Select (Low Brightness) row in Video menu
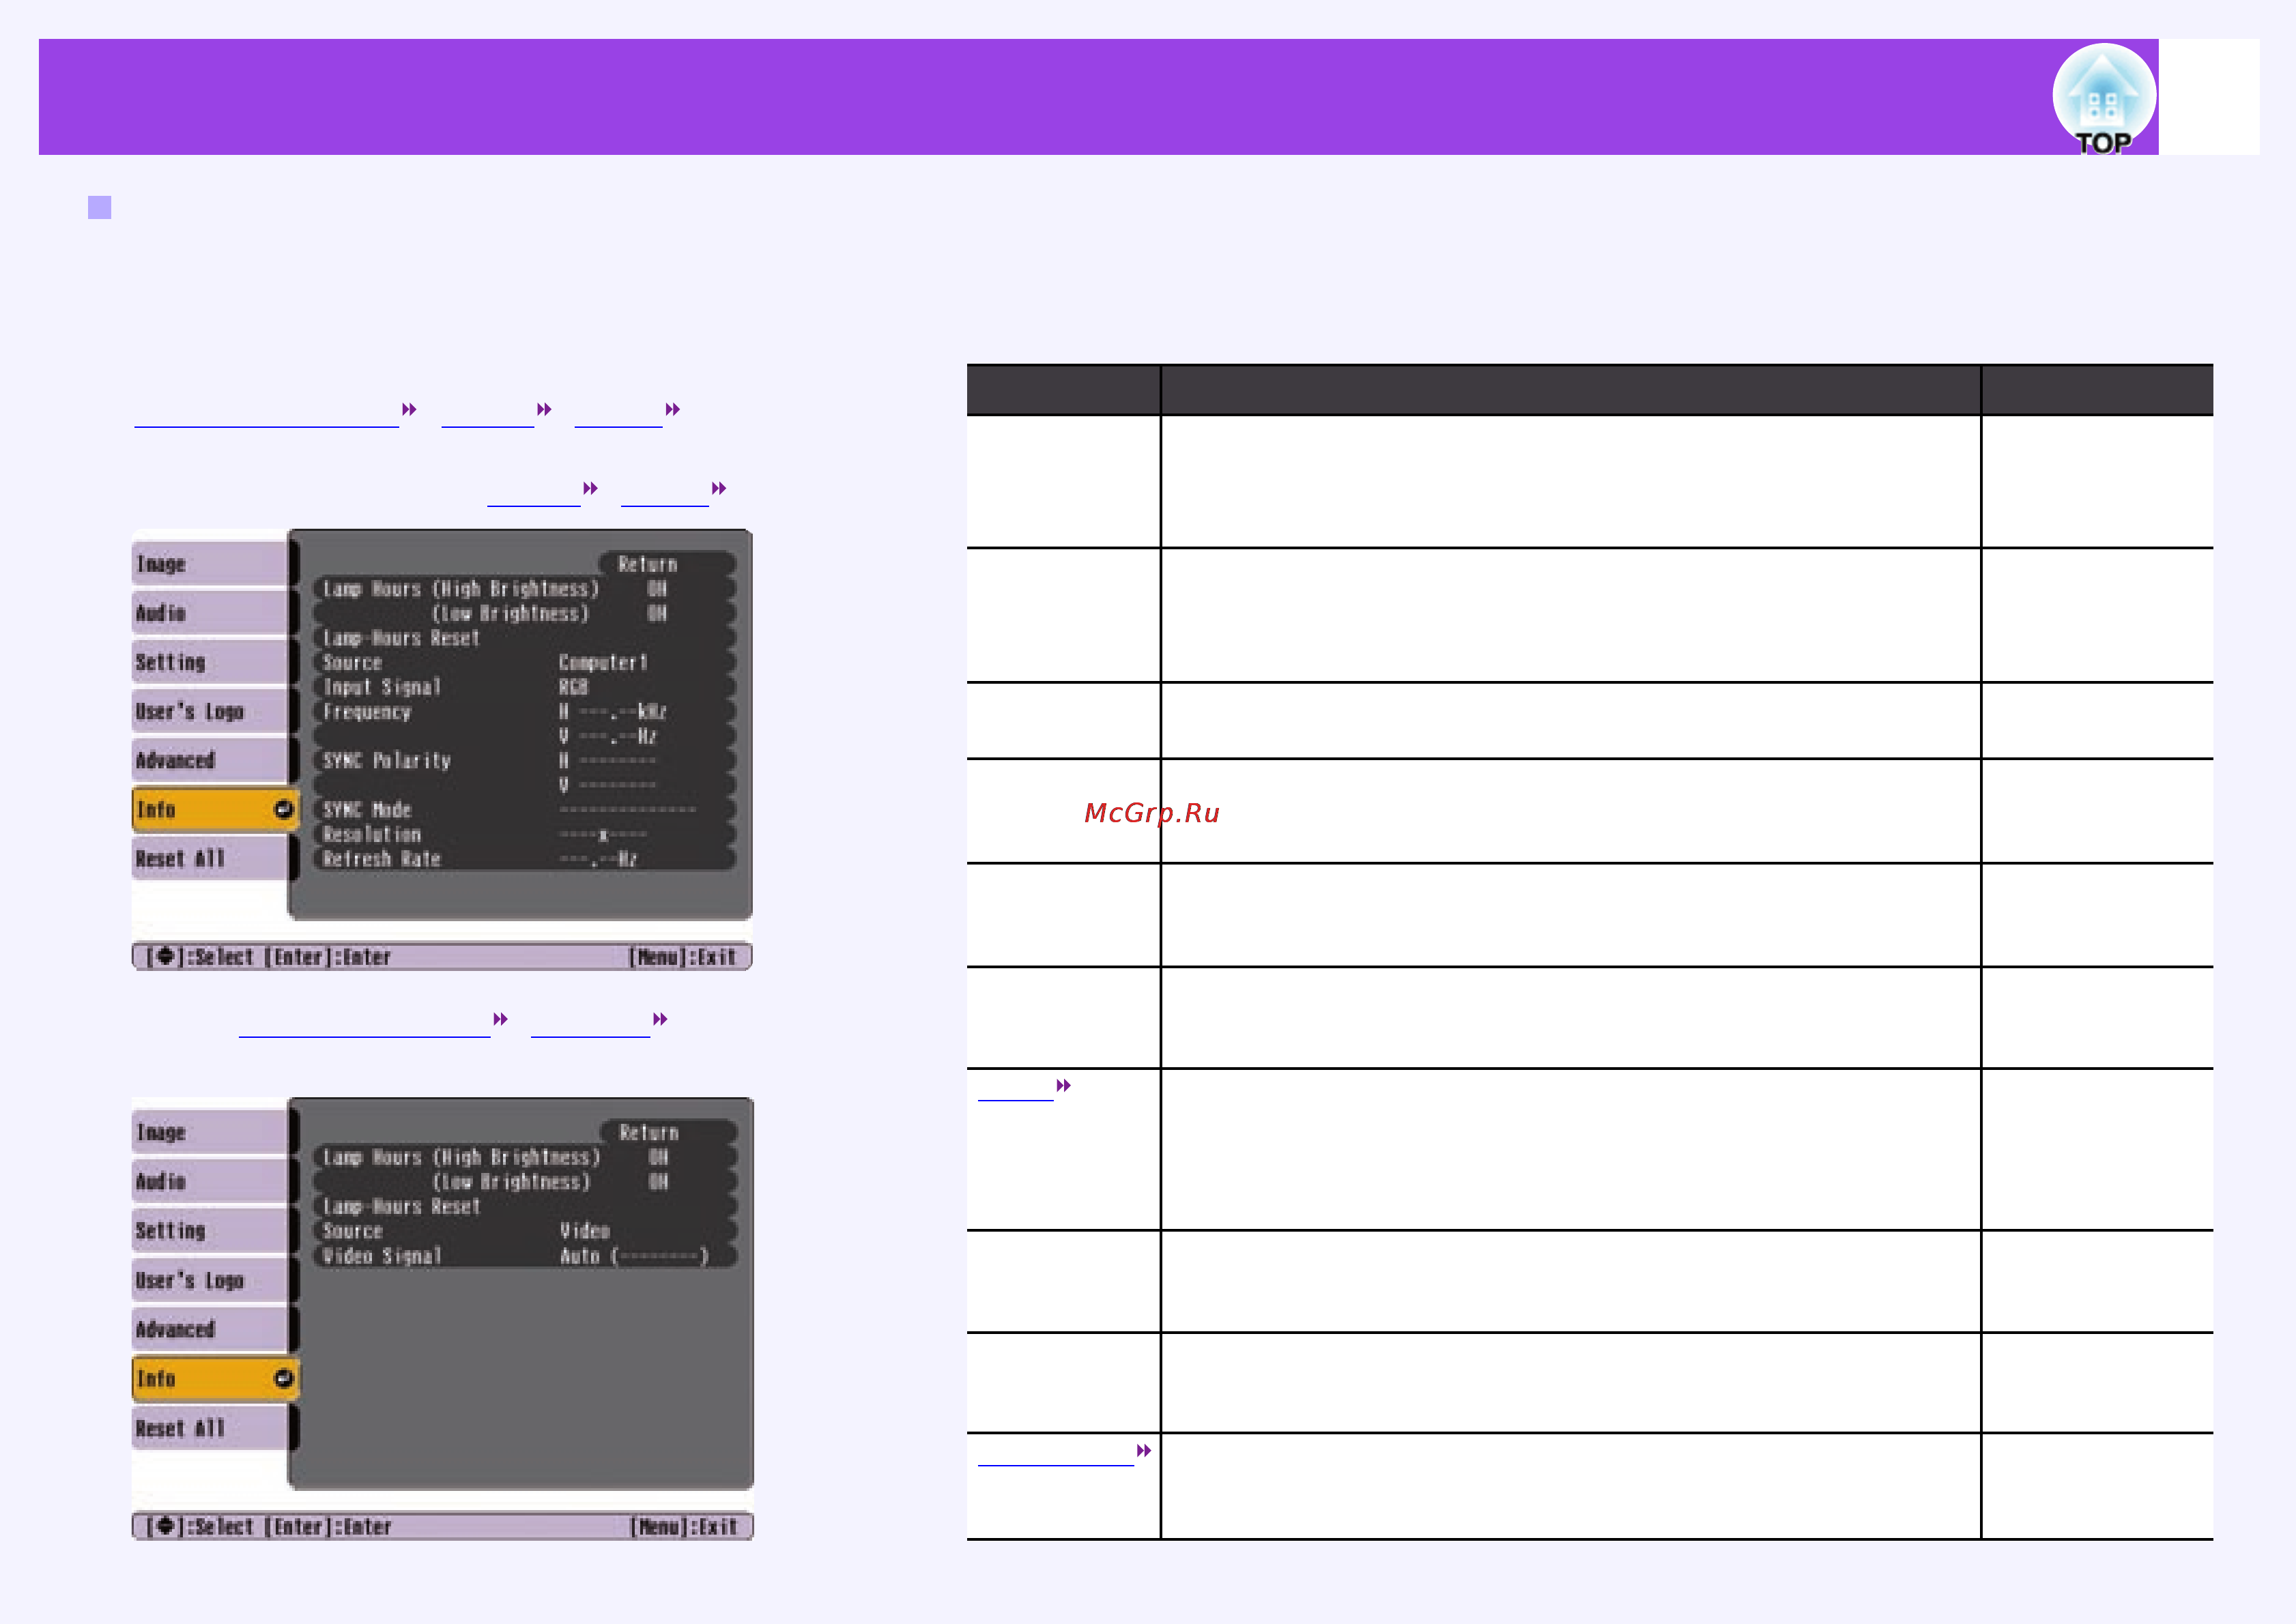The height and width of the screenshot is (1624, 2296). click(x=526, y=1182)
